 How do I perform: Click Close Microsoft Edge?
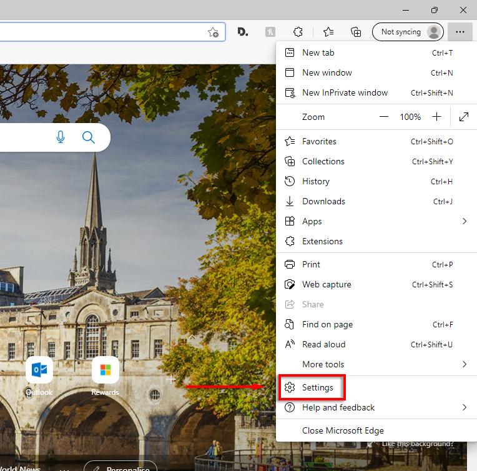[343, 430]
